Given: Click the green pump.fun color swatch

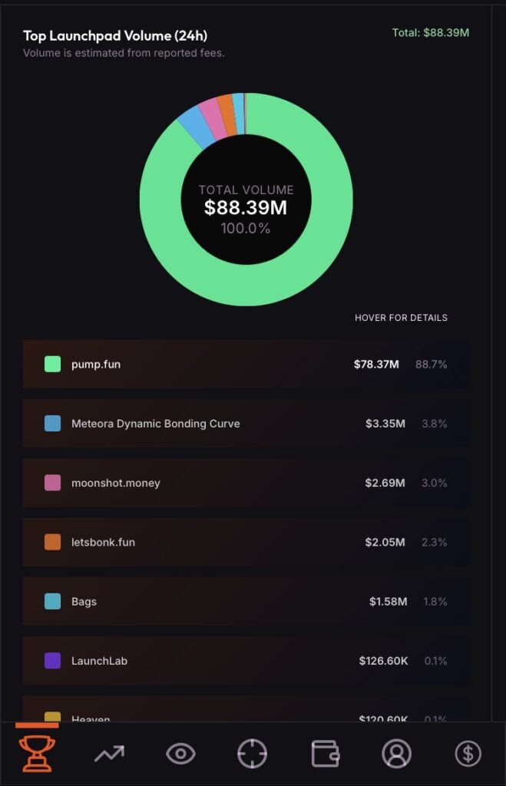Looking at the screenshot, I should tap(53, 364).
